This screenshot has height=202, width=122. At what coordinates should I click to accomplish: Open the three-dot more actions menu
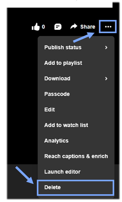[108, 27]
